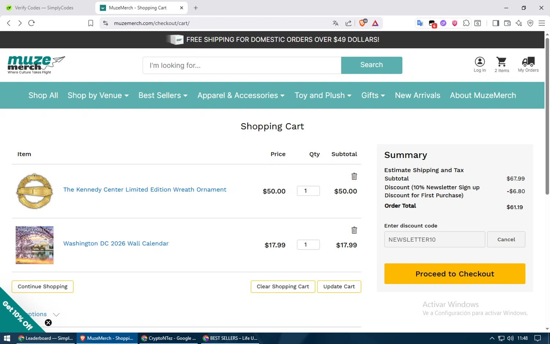Expand Estimate Shipping and Tax section
This screenshot has width=550, height=344.
tap(424, 170)
